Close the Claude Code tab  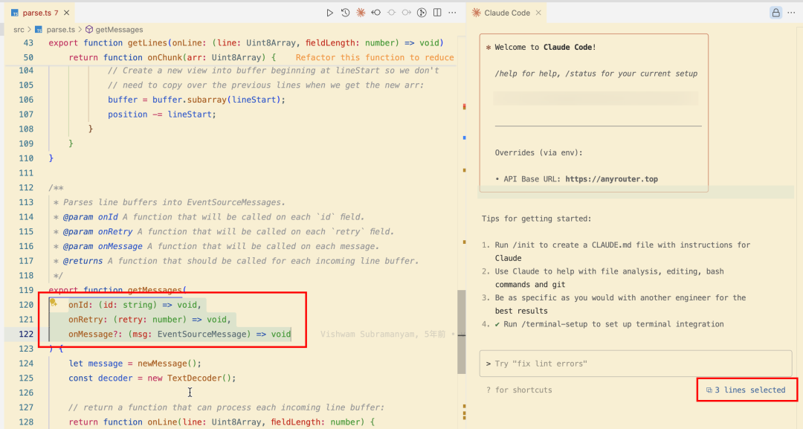click(x=538, y=13)
